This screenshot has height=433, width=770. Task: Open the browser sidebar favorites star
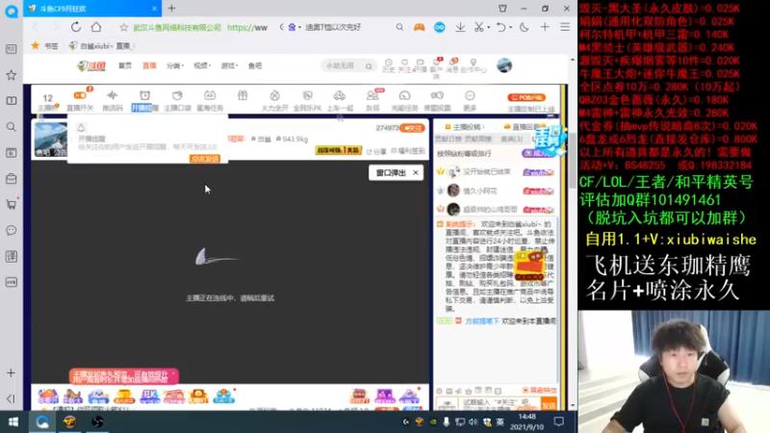coord(11,75)
